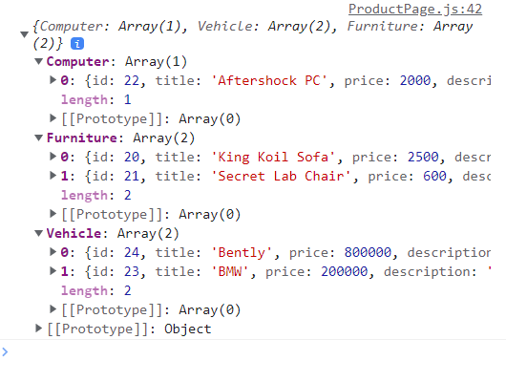This screenshot has height=382, width=506.
Task: Collapse the Vehicle array
Action: click(x=39, y=233)
